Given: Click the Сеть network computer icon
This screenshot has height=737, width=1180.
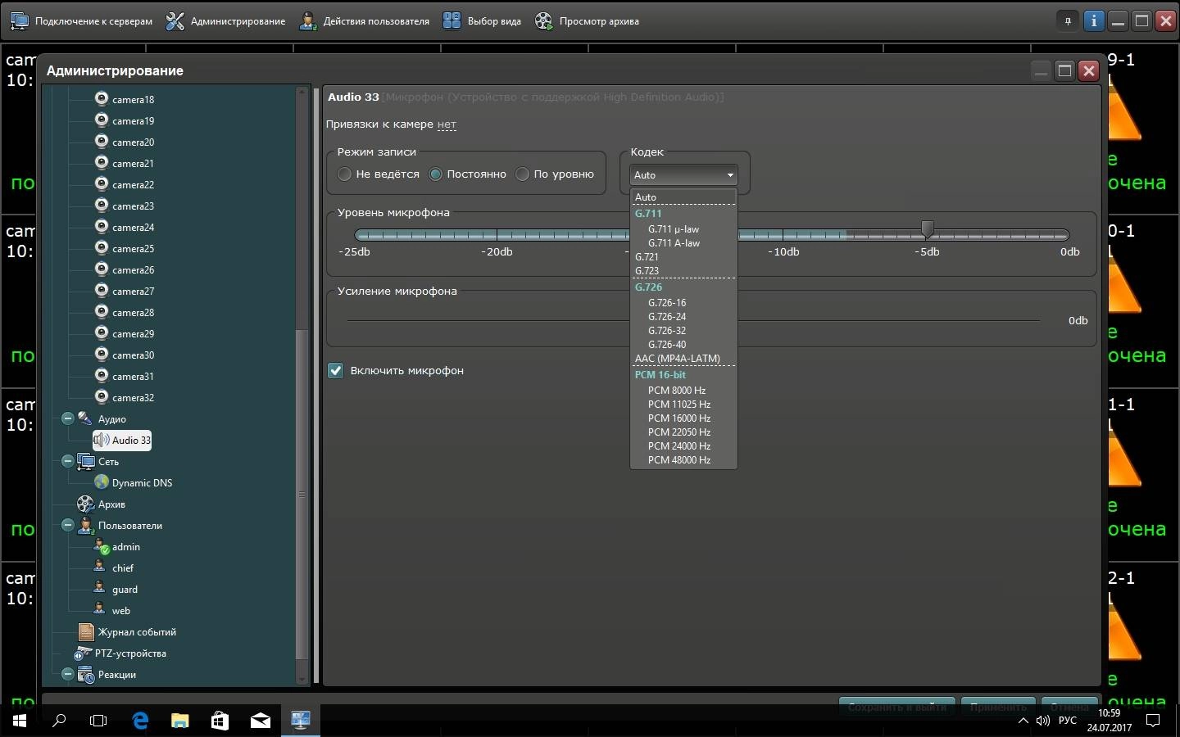Looking at the screenshot, I should (85, 461).
